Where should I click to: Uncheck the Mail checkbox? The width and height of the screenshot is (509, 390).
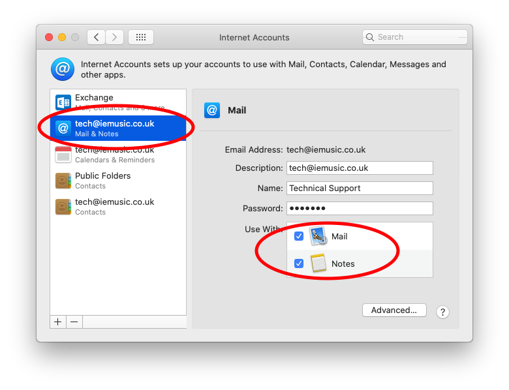[x=299, y=236]
